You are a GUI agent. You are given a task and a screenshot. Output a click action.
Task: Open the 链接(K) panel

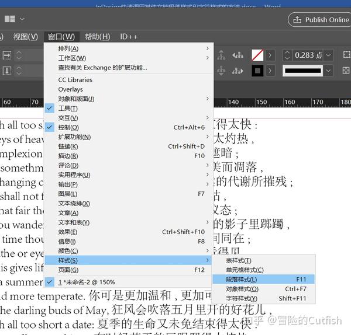point(129,146)
